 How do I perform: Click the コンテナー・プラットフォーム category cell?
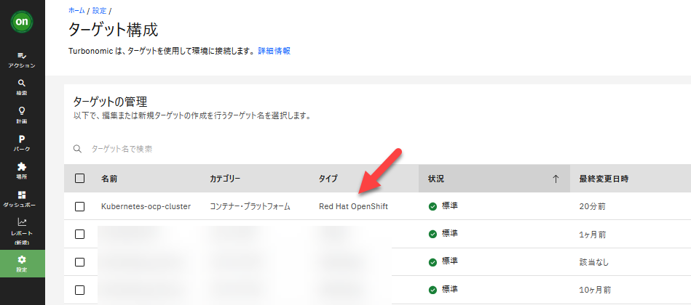(250, 206)
